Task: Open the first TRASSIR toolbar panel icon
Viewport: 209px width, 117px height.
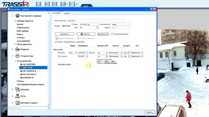Action: click(39, 4)
